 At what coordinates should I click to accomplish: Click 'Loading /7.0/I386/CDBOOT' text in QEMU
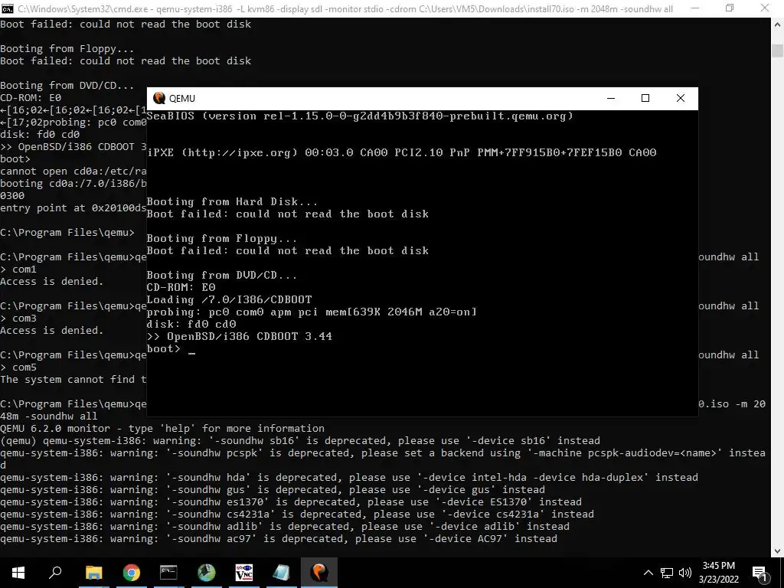point(229,299)
